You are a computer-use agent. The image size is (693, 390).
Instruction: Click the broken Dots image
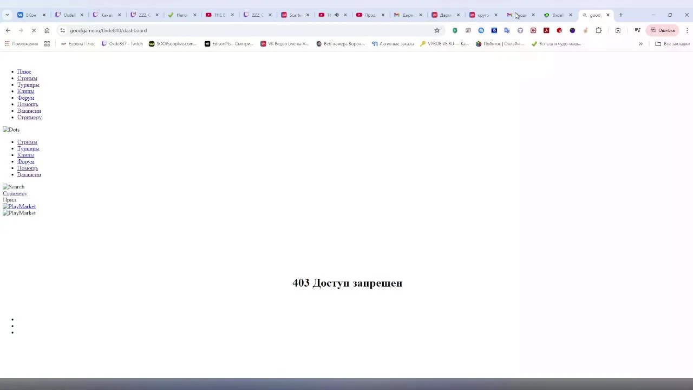(11, 129)
